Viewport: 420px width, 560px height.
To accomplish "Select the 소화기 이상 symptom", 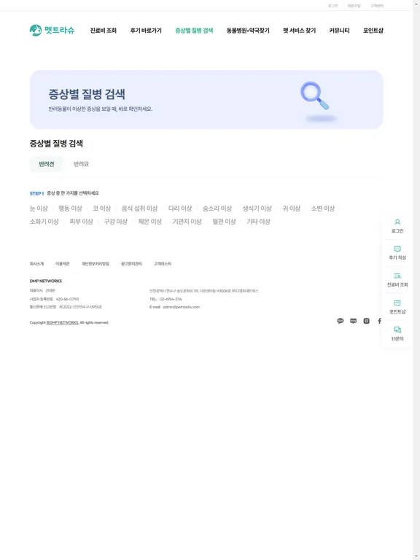I will point(44,222).
